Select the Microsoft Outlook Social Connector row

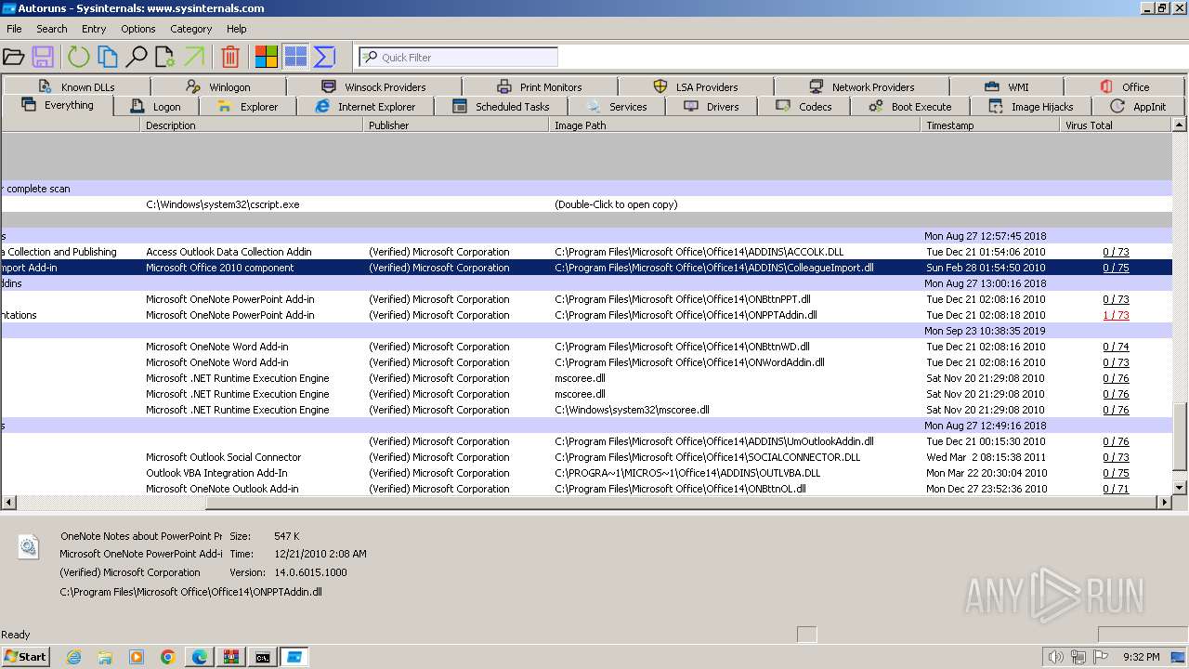coord(586,457)
